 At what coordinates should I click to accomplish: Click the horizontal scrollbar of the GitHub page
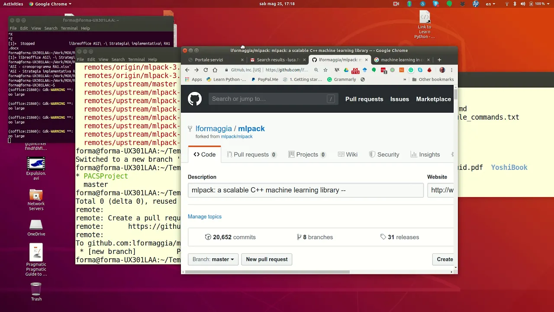(x=267, y=272)
